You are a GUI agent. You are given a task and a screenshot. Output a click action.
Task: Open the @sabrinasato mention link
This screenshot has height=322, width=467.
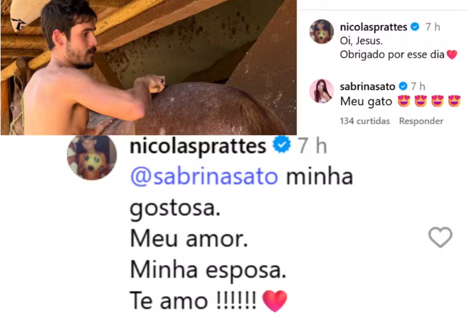pos(204,177)
